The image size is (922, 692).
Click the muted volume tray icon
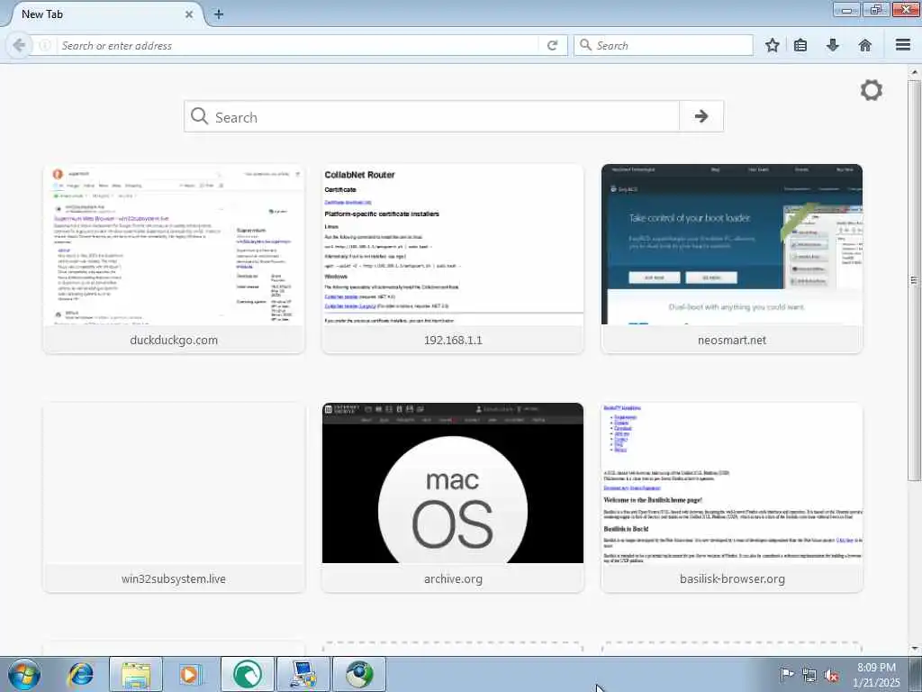pyautogui.click(x=831, y=675)
